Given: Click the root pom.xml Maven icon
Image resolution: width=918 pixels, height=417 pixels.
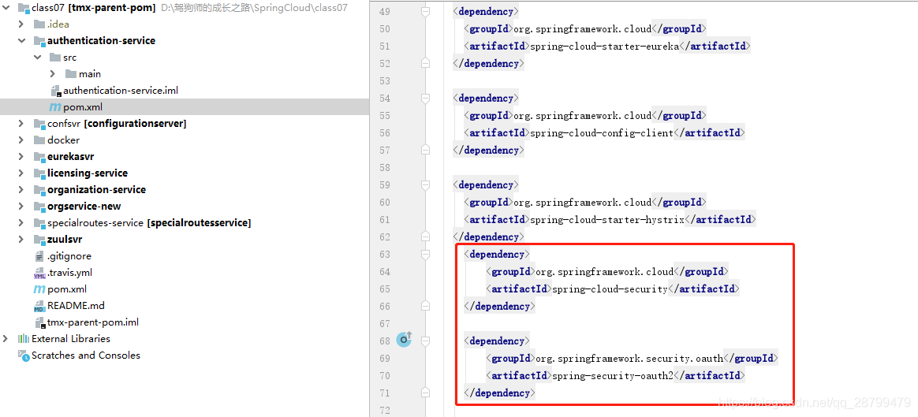Looking at the screenshot, I should (x=39, y=289).
